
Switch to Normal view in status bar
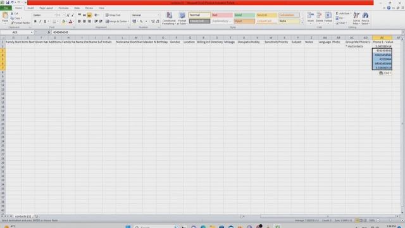357,220
